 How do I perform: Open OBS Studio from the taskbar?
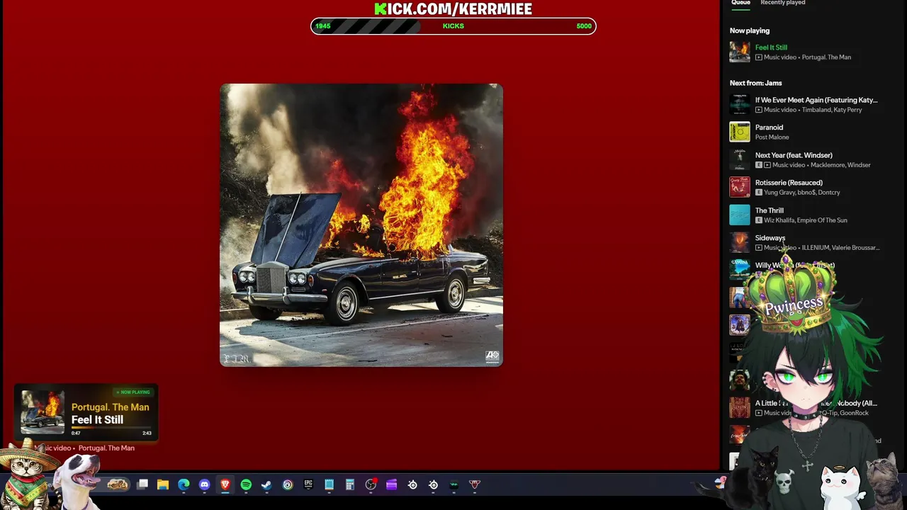point(371,484)
